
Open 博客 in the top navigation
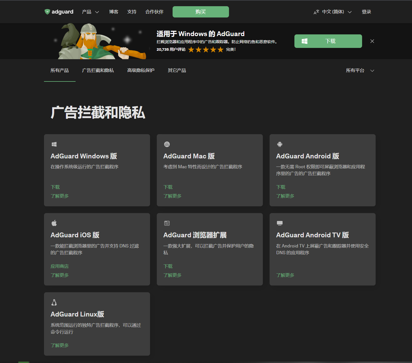pos(114,12)
